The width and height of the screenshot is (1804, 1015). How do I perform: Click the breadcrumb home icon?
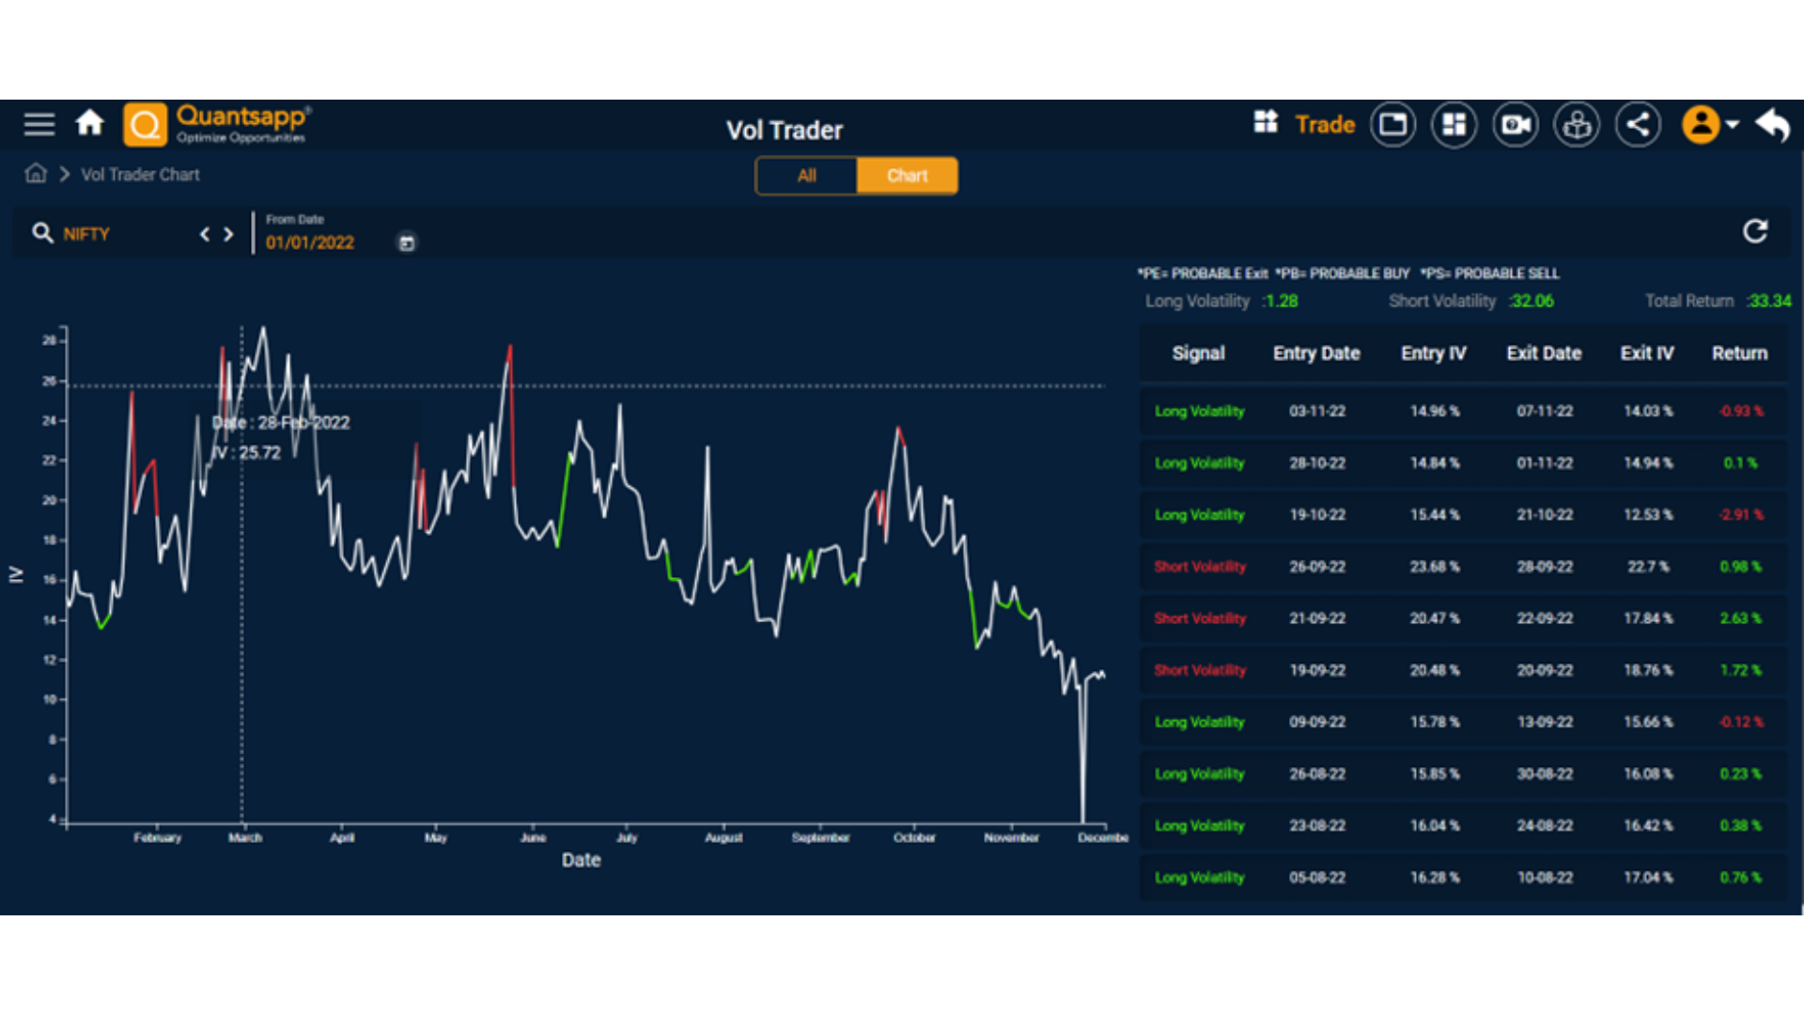(x=36, y=174)
